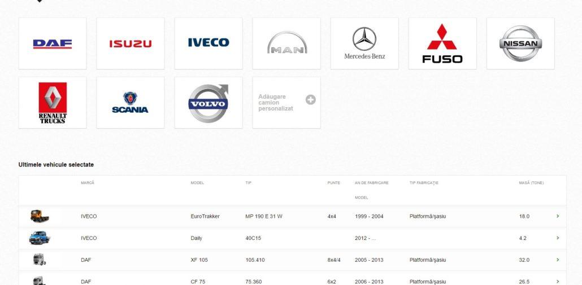Click 'Ultimele vehicule selectate' heading
Viewport: 582px width, 285px height.
[x=56, y=165]
